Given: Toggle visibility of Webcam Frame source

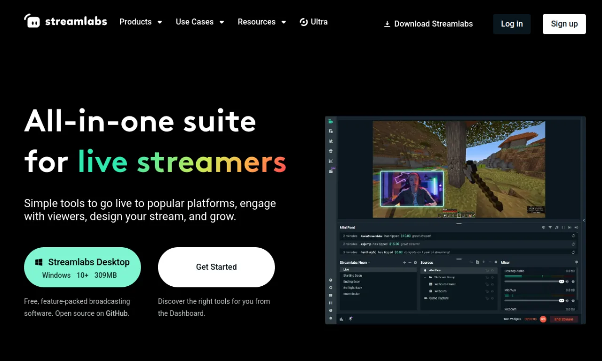Looking at the screenshot, I should coord(492,284).
